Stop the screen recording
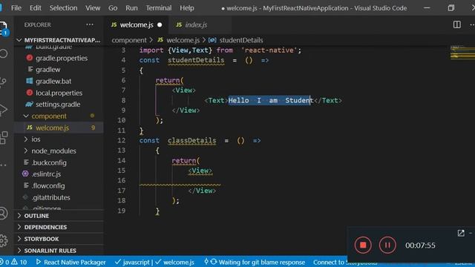 363,245
